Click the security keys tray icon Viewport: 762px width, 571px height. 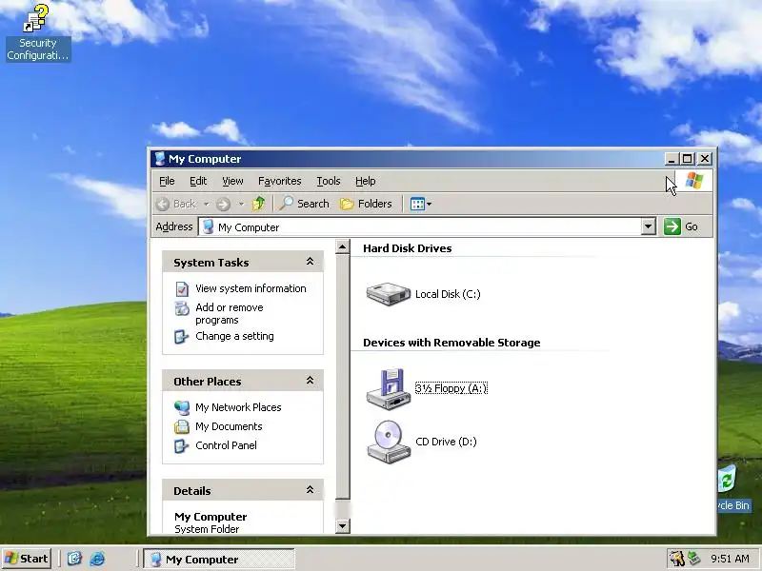(676, 559)
